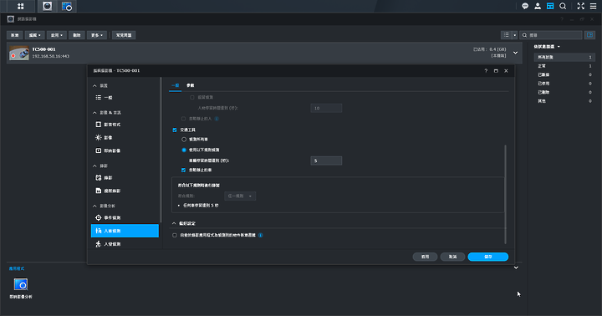Viewport: 602px width, 316px height.
Task: Click 刪除 delete button in toolbar
Action: point(77,35)
